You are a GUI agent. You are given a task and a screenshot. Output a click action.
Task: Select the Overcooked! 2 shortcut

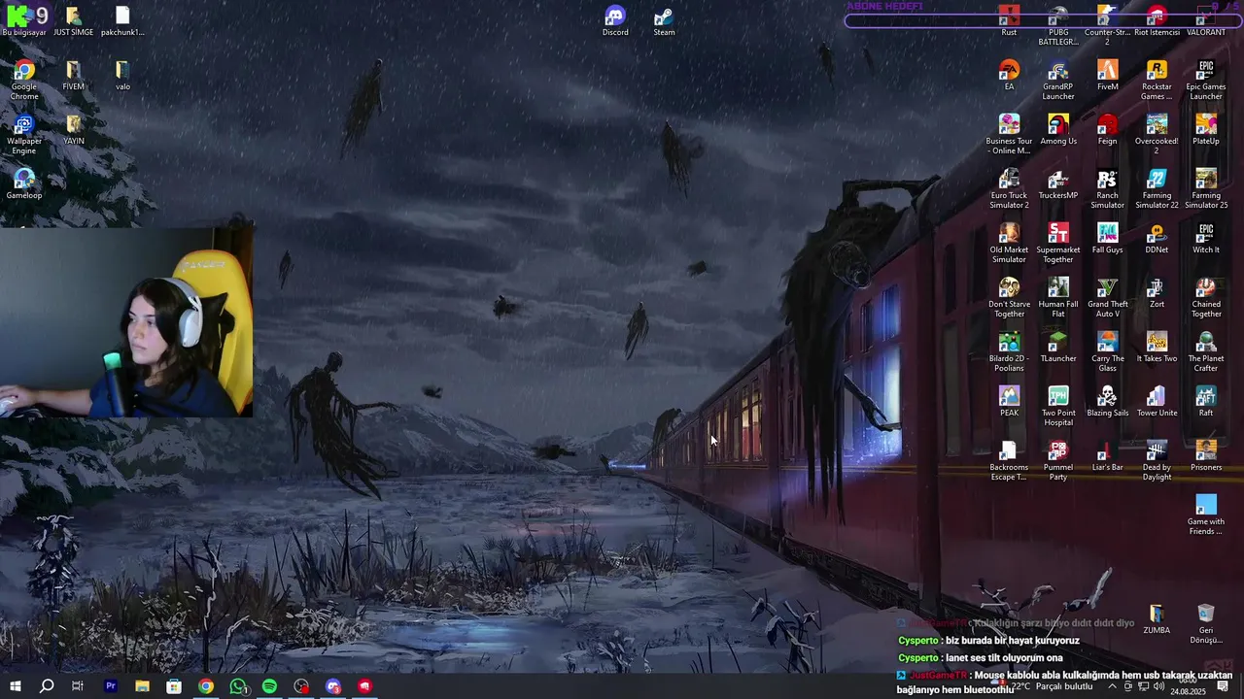pos(1157,135)
